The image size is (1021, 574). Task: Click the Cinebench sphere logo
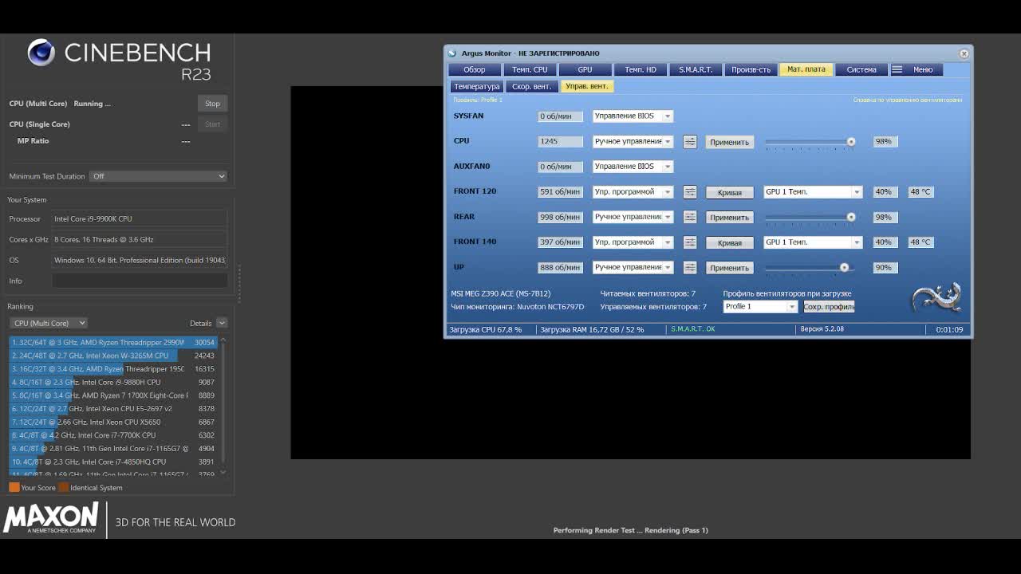coord(41,53)
